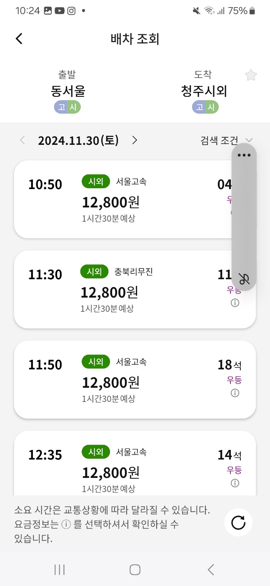Open recent apps from the navigation bar

(60, 569)
